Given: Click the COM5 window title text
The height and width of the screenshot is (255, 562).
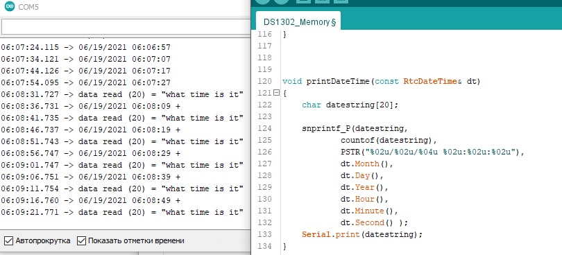Looking at the screenshot, I should click(x=28, y=7).
